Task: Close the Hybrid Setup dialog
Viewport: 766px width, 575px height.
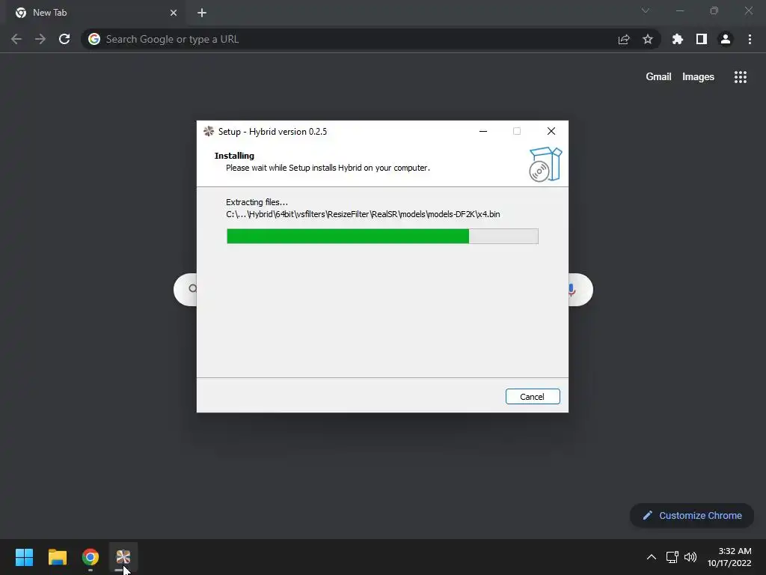Action: point(551,131)
